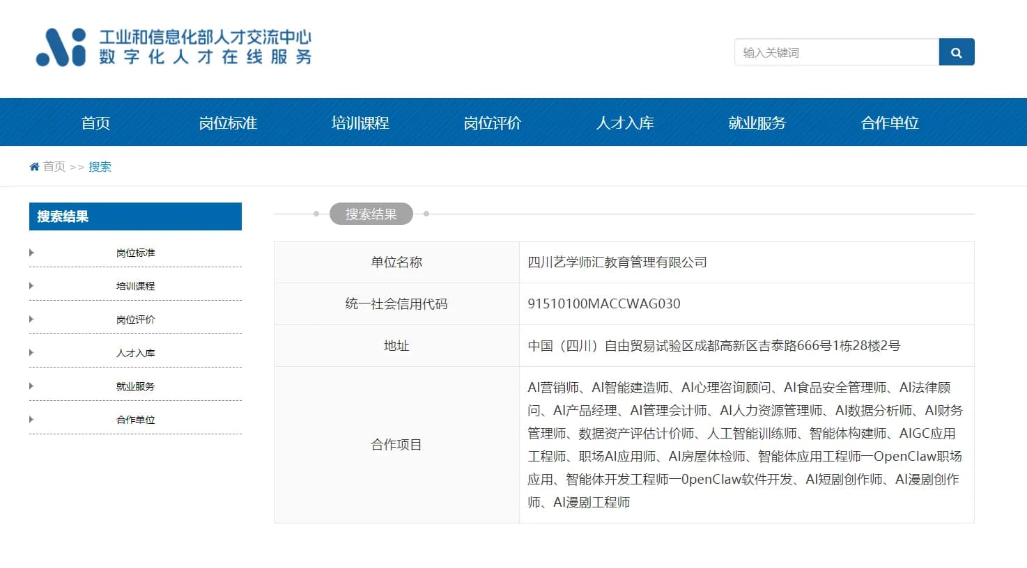Open 培训课程 in the navigation bar

pyautogui.click(x=360, y=123)
